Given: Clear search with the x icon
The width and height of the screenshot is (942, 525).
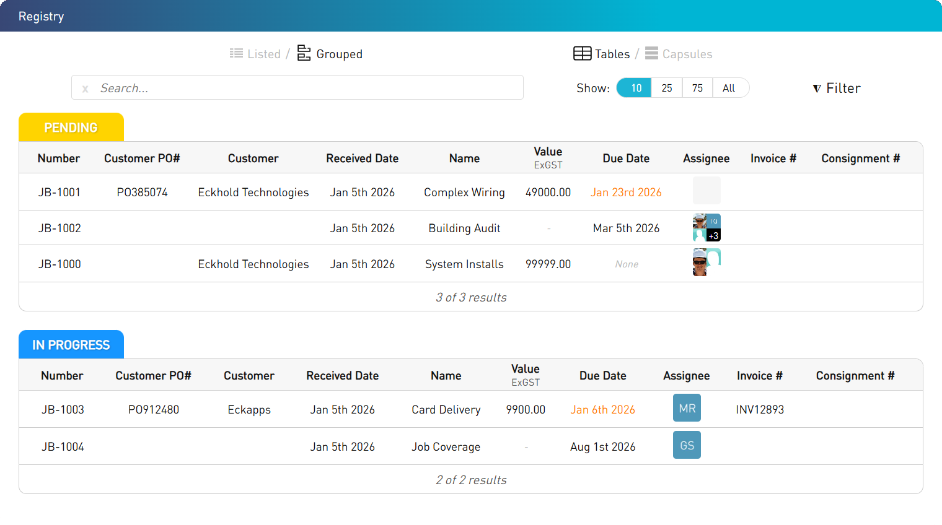Looking at the screenshot, I should 86,89.
